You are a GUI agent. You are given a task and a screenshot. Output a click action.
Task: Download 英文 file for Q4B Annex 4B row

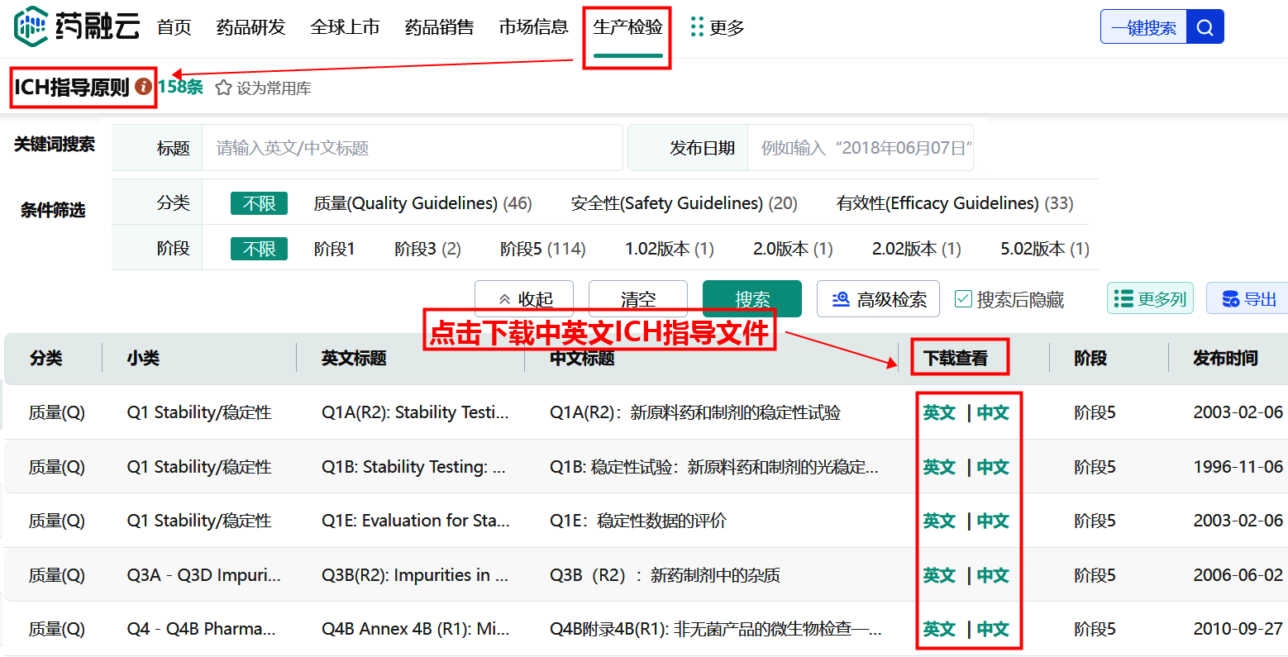(939, 629)
